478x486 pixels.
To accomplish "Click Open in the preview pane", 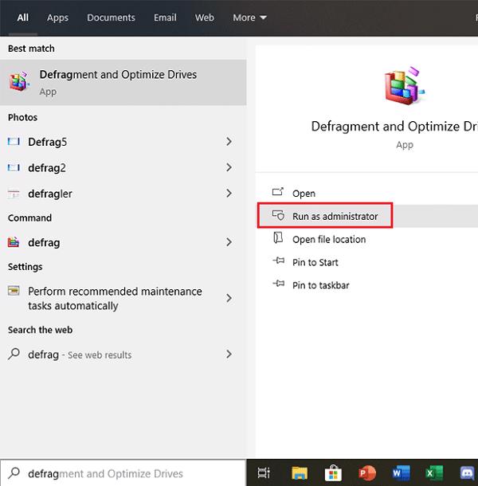I will 367,194.
